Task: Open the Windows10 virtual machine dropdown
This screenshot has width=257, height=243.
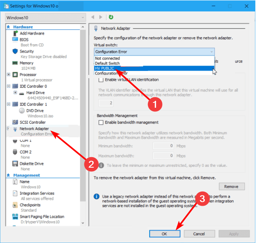Action: click(45, 17)
